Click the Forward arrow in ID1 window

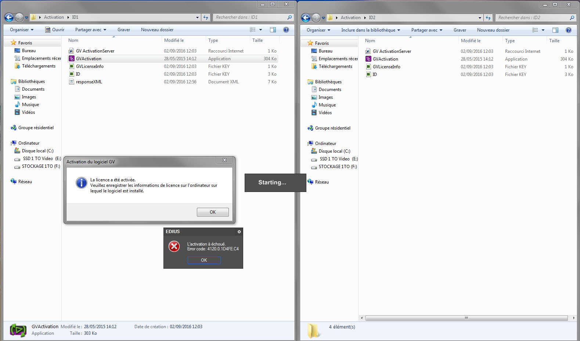(x=19, y=17)
